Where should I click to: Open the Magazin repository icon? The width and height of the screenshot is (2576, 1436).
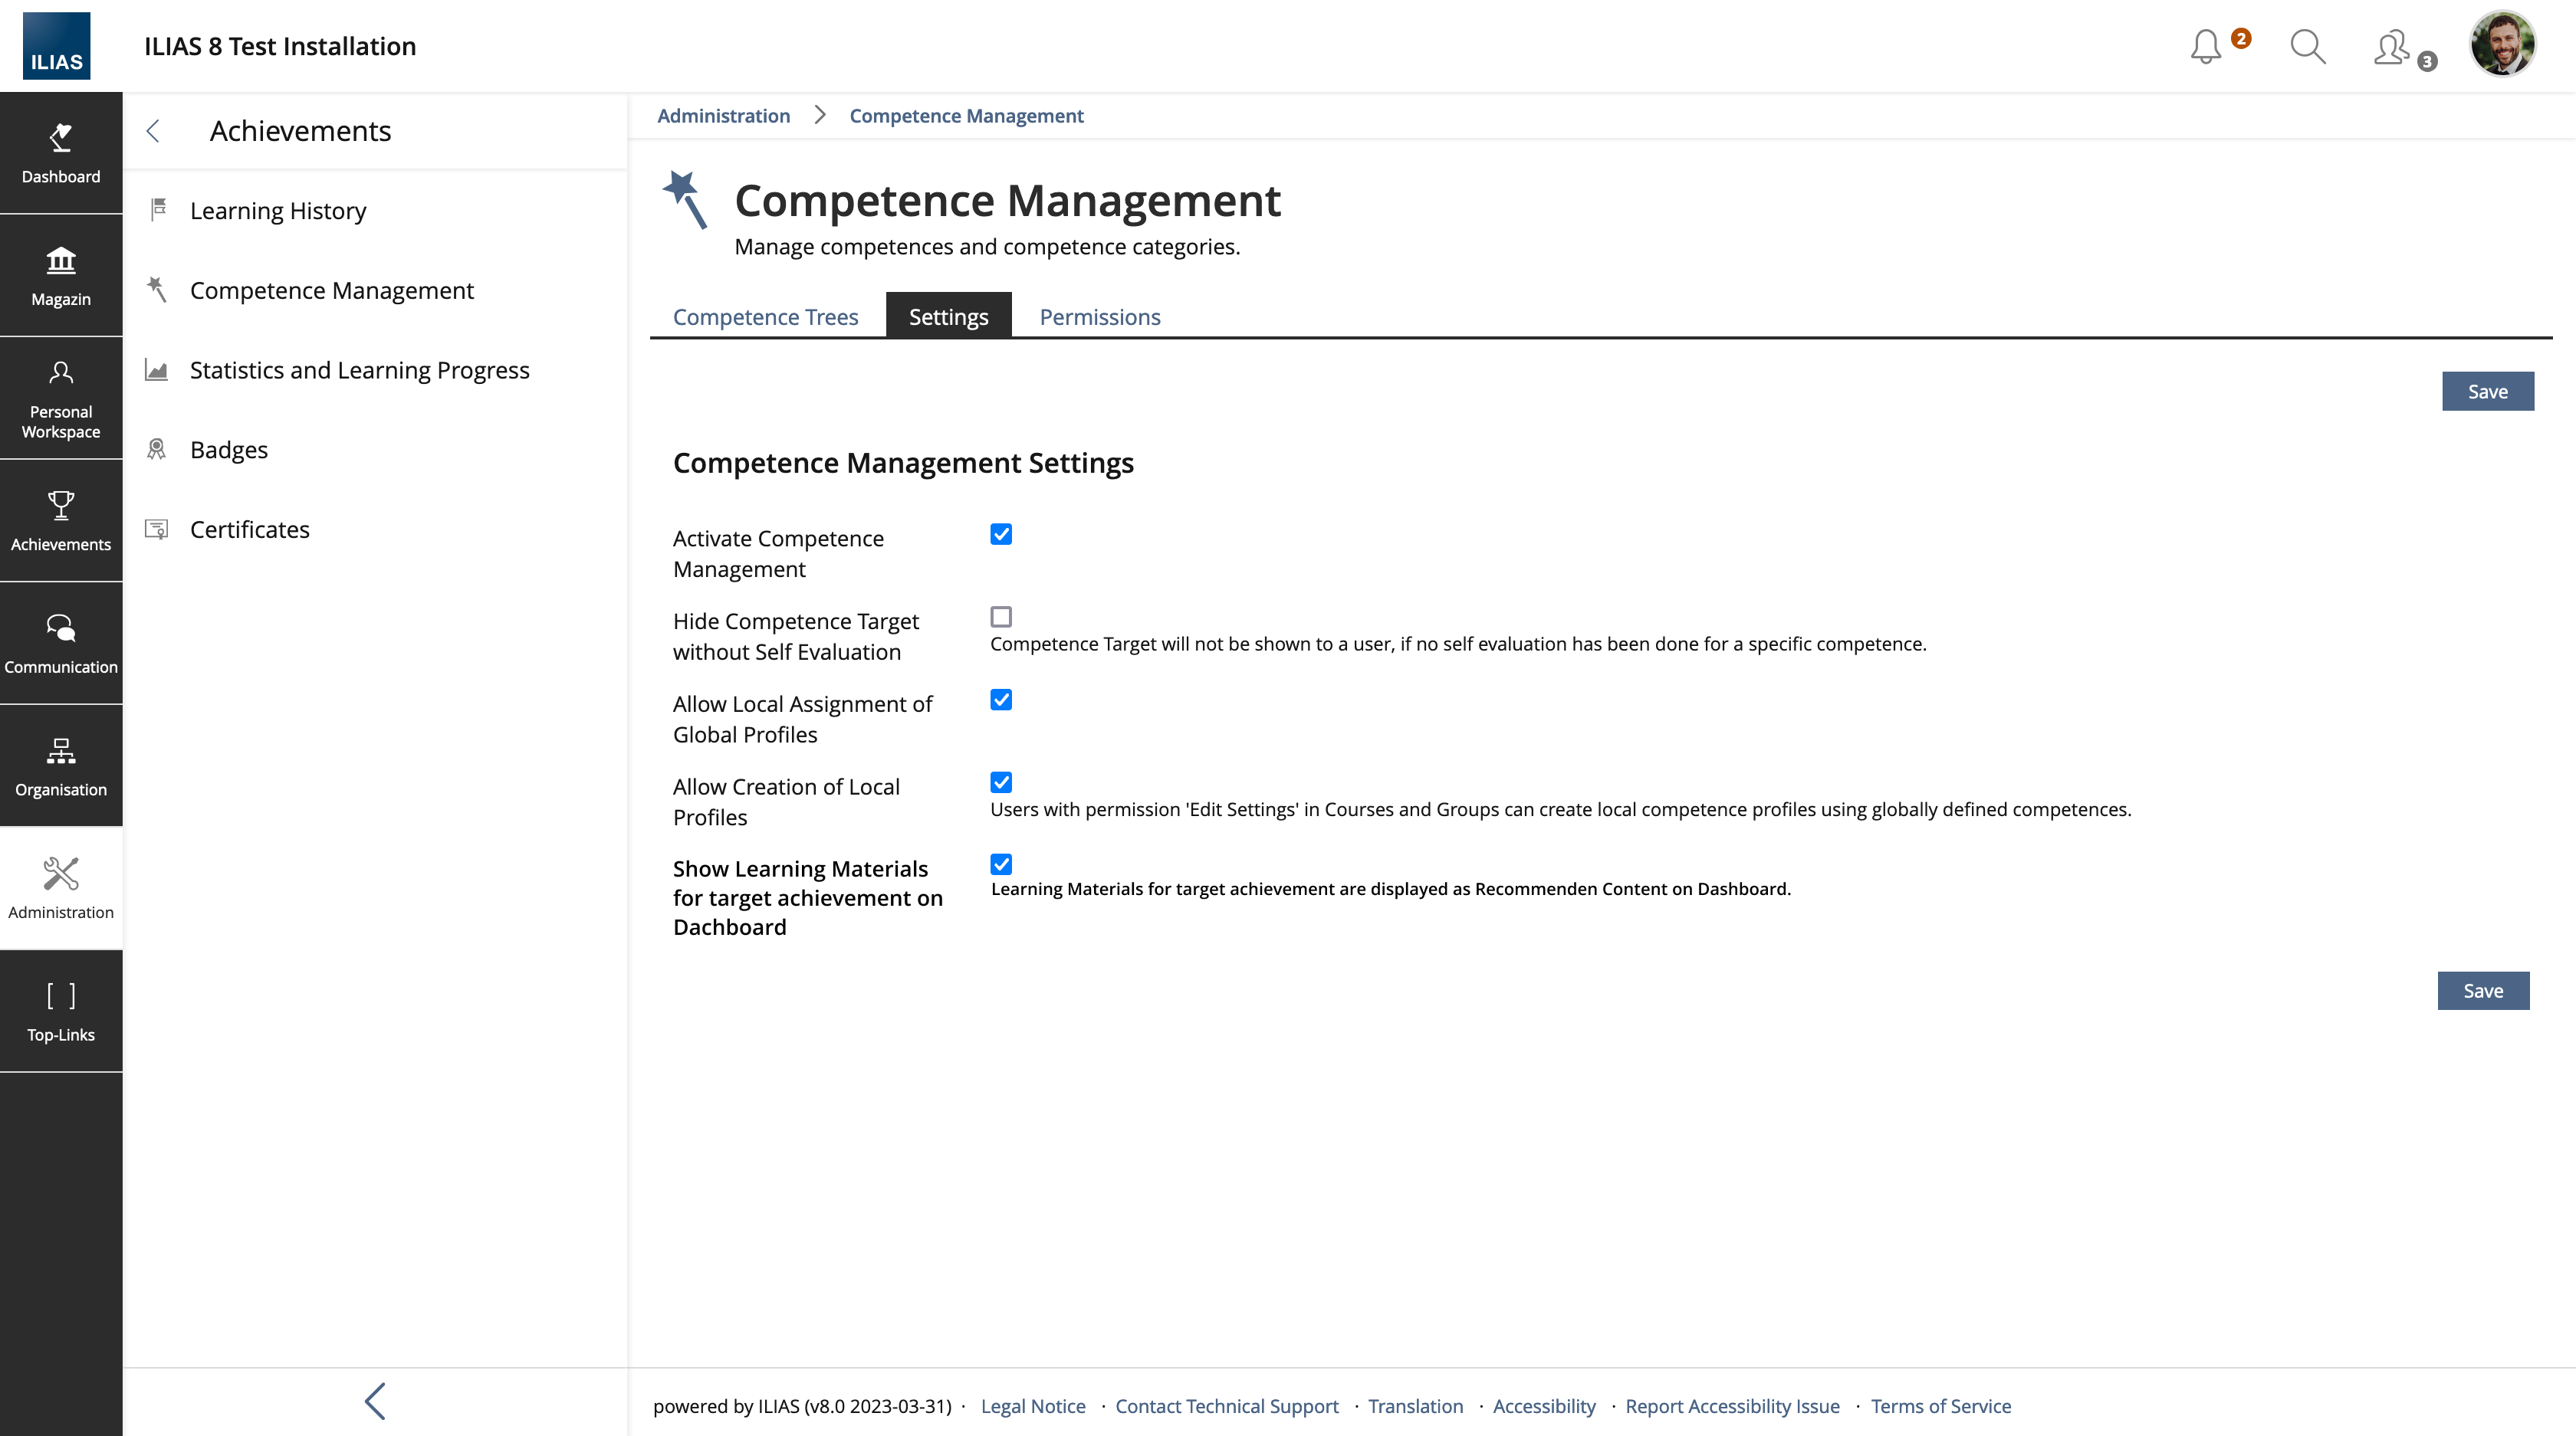[x=61, y=276]
